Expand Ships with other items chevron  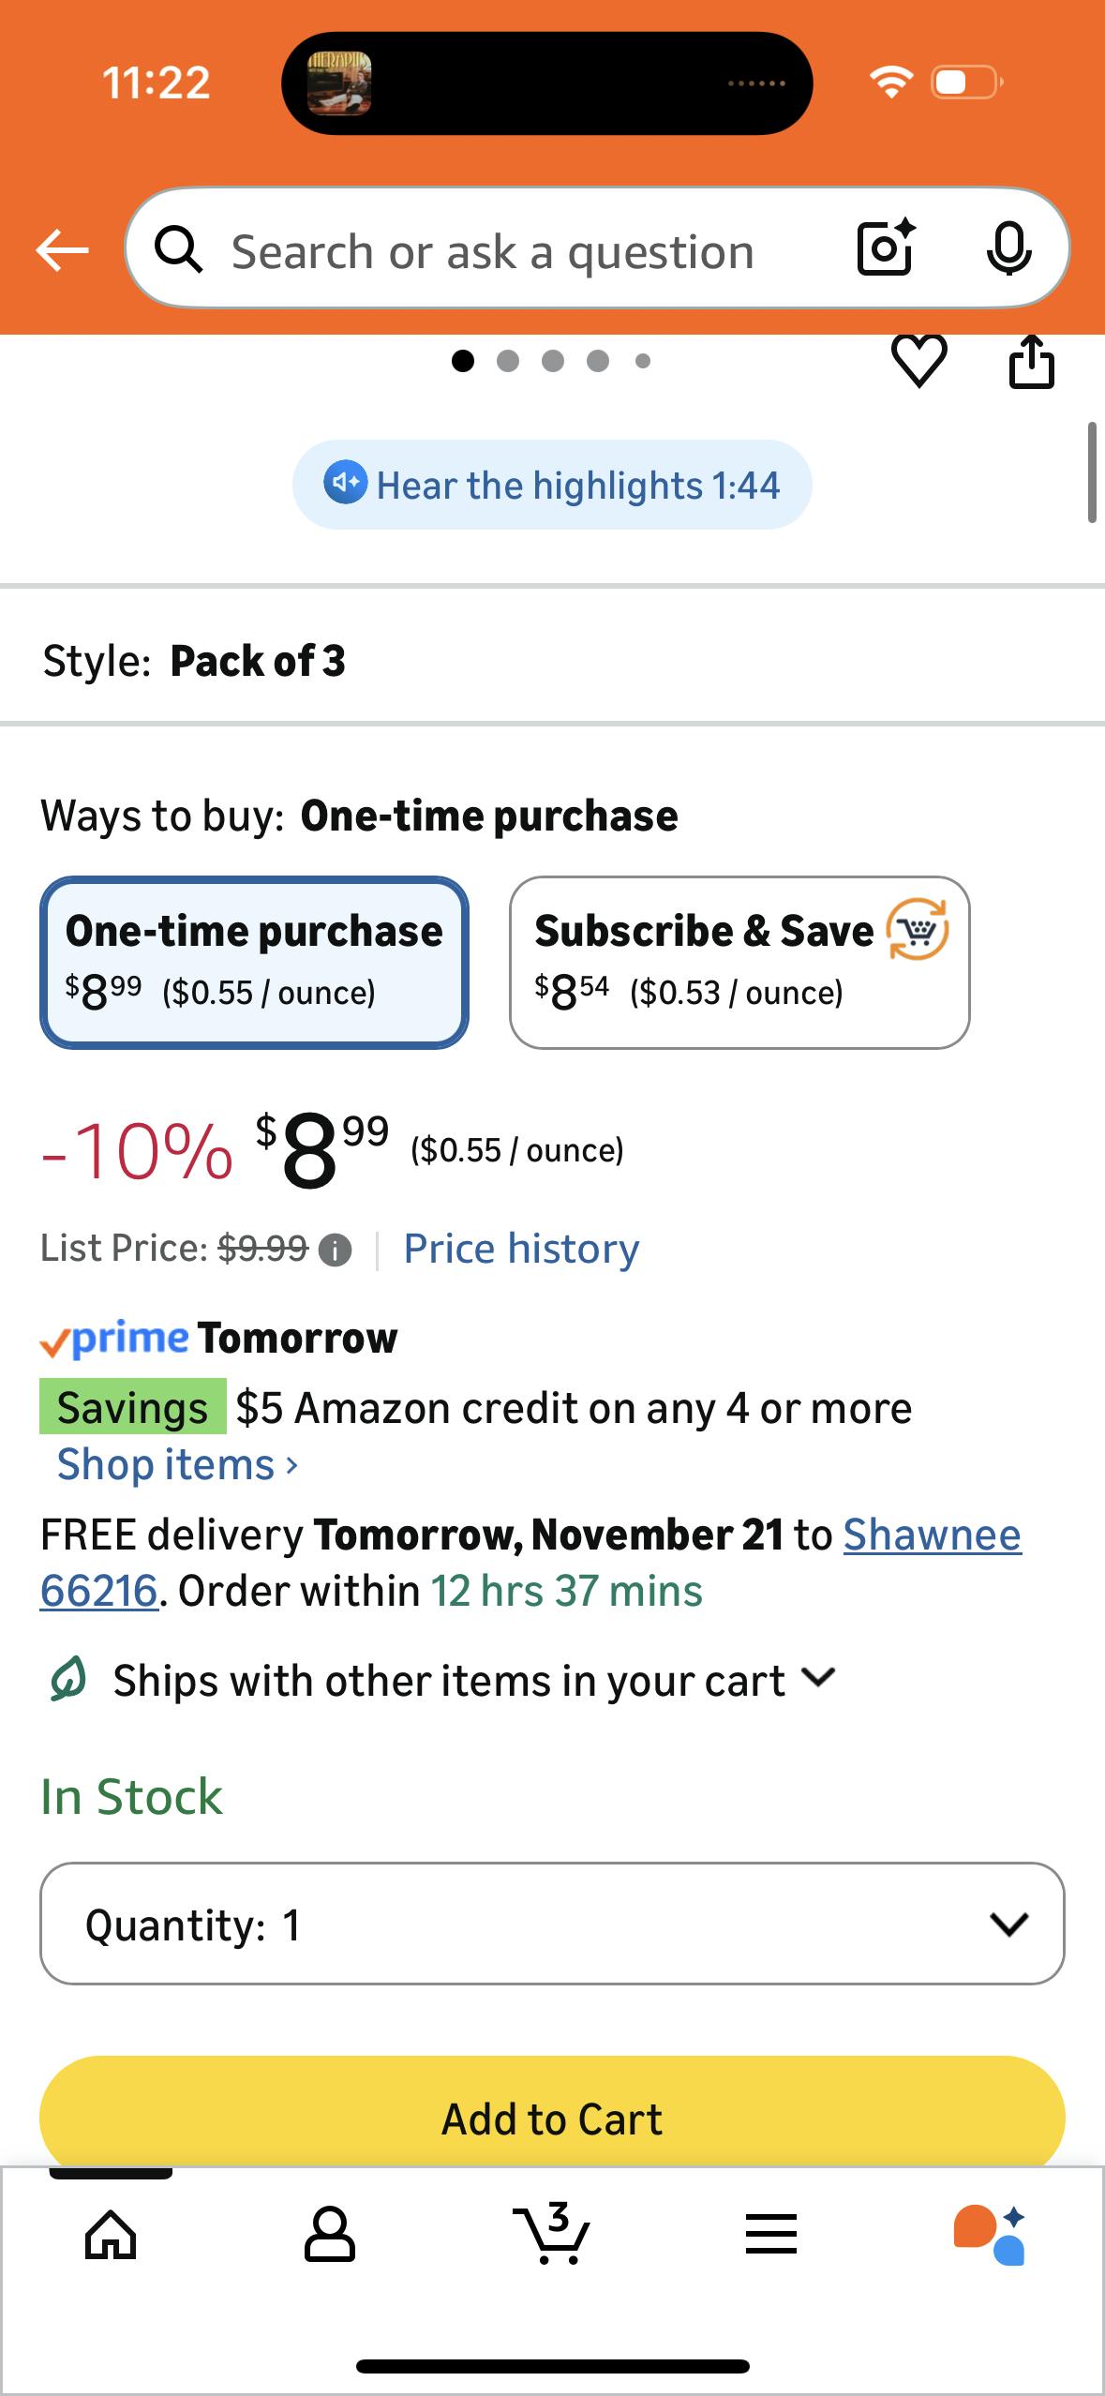pos(819,1677)
